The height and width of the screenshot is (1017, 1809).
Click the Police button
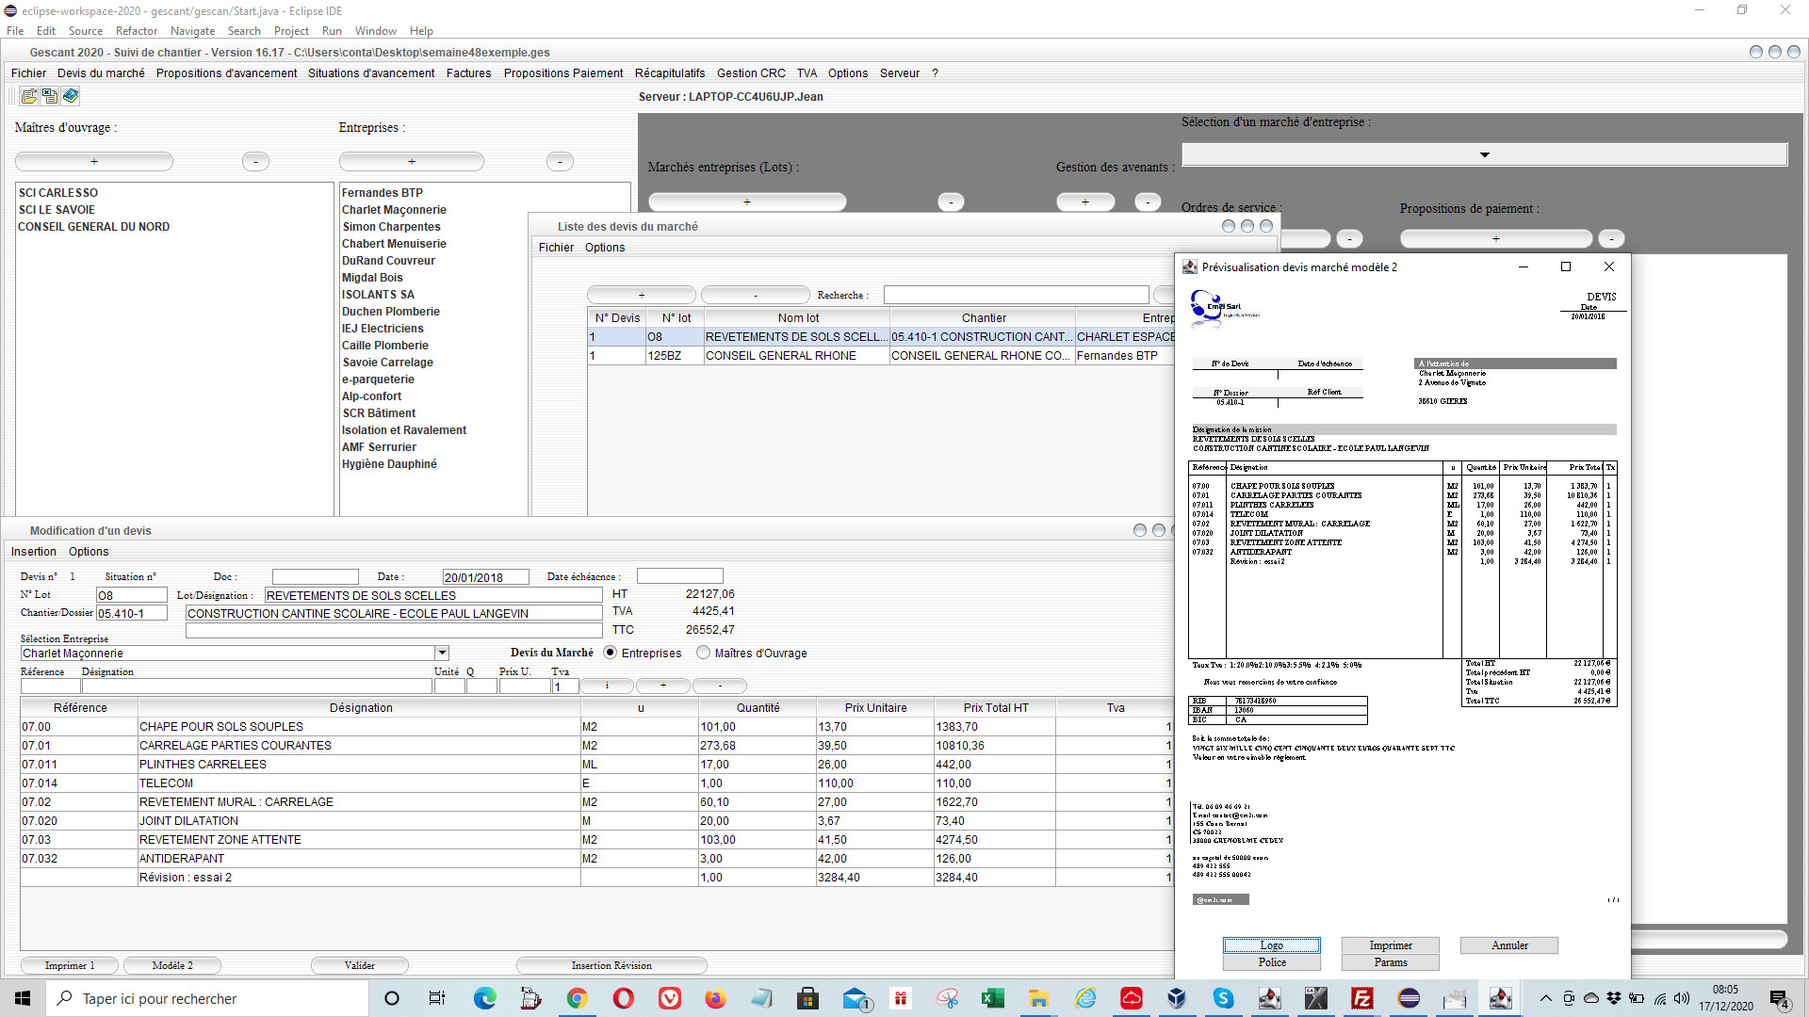1272,961
